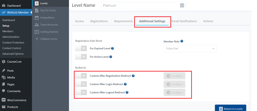Click help icon for Custom After Registration Redirect
The height and width of the screenshot is (111, 257).
(133, 76)
